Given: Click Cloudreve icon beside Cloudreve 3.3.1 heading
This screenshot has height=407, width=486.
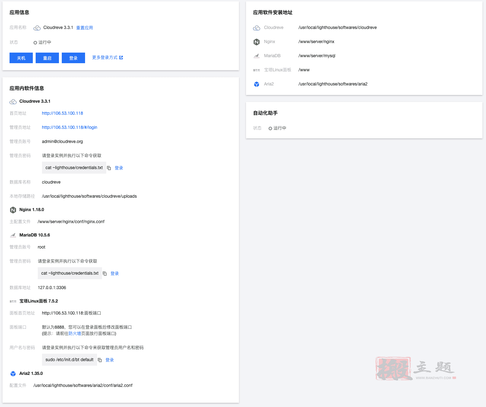Looking at the screenshot, I should tap(13, 102).
